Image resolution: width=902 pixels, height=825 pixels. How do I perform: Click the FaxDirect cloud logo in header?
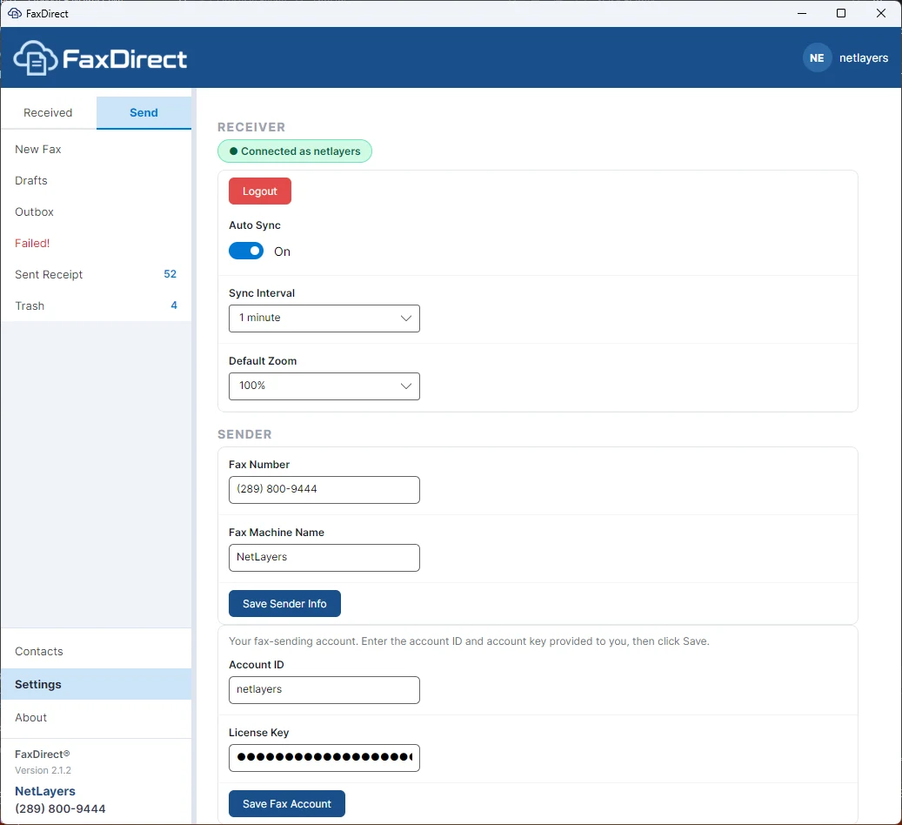(35, 58)
